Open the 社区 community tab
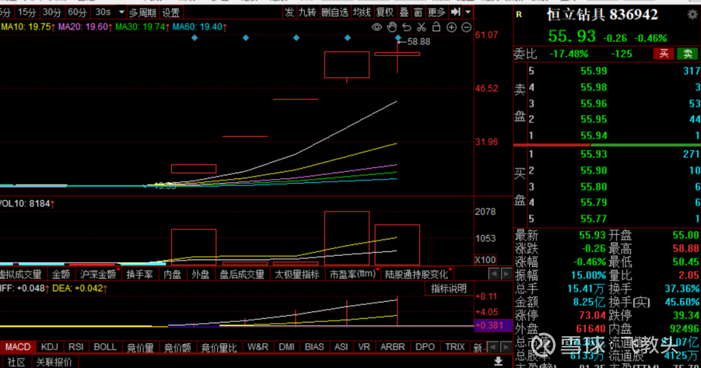 click(x=16, y=362)
